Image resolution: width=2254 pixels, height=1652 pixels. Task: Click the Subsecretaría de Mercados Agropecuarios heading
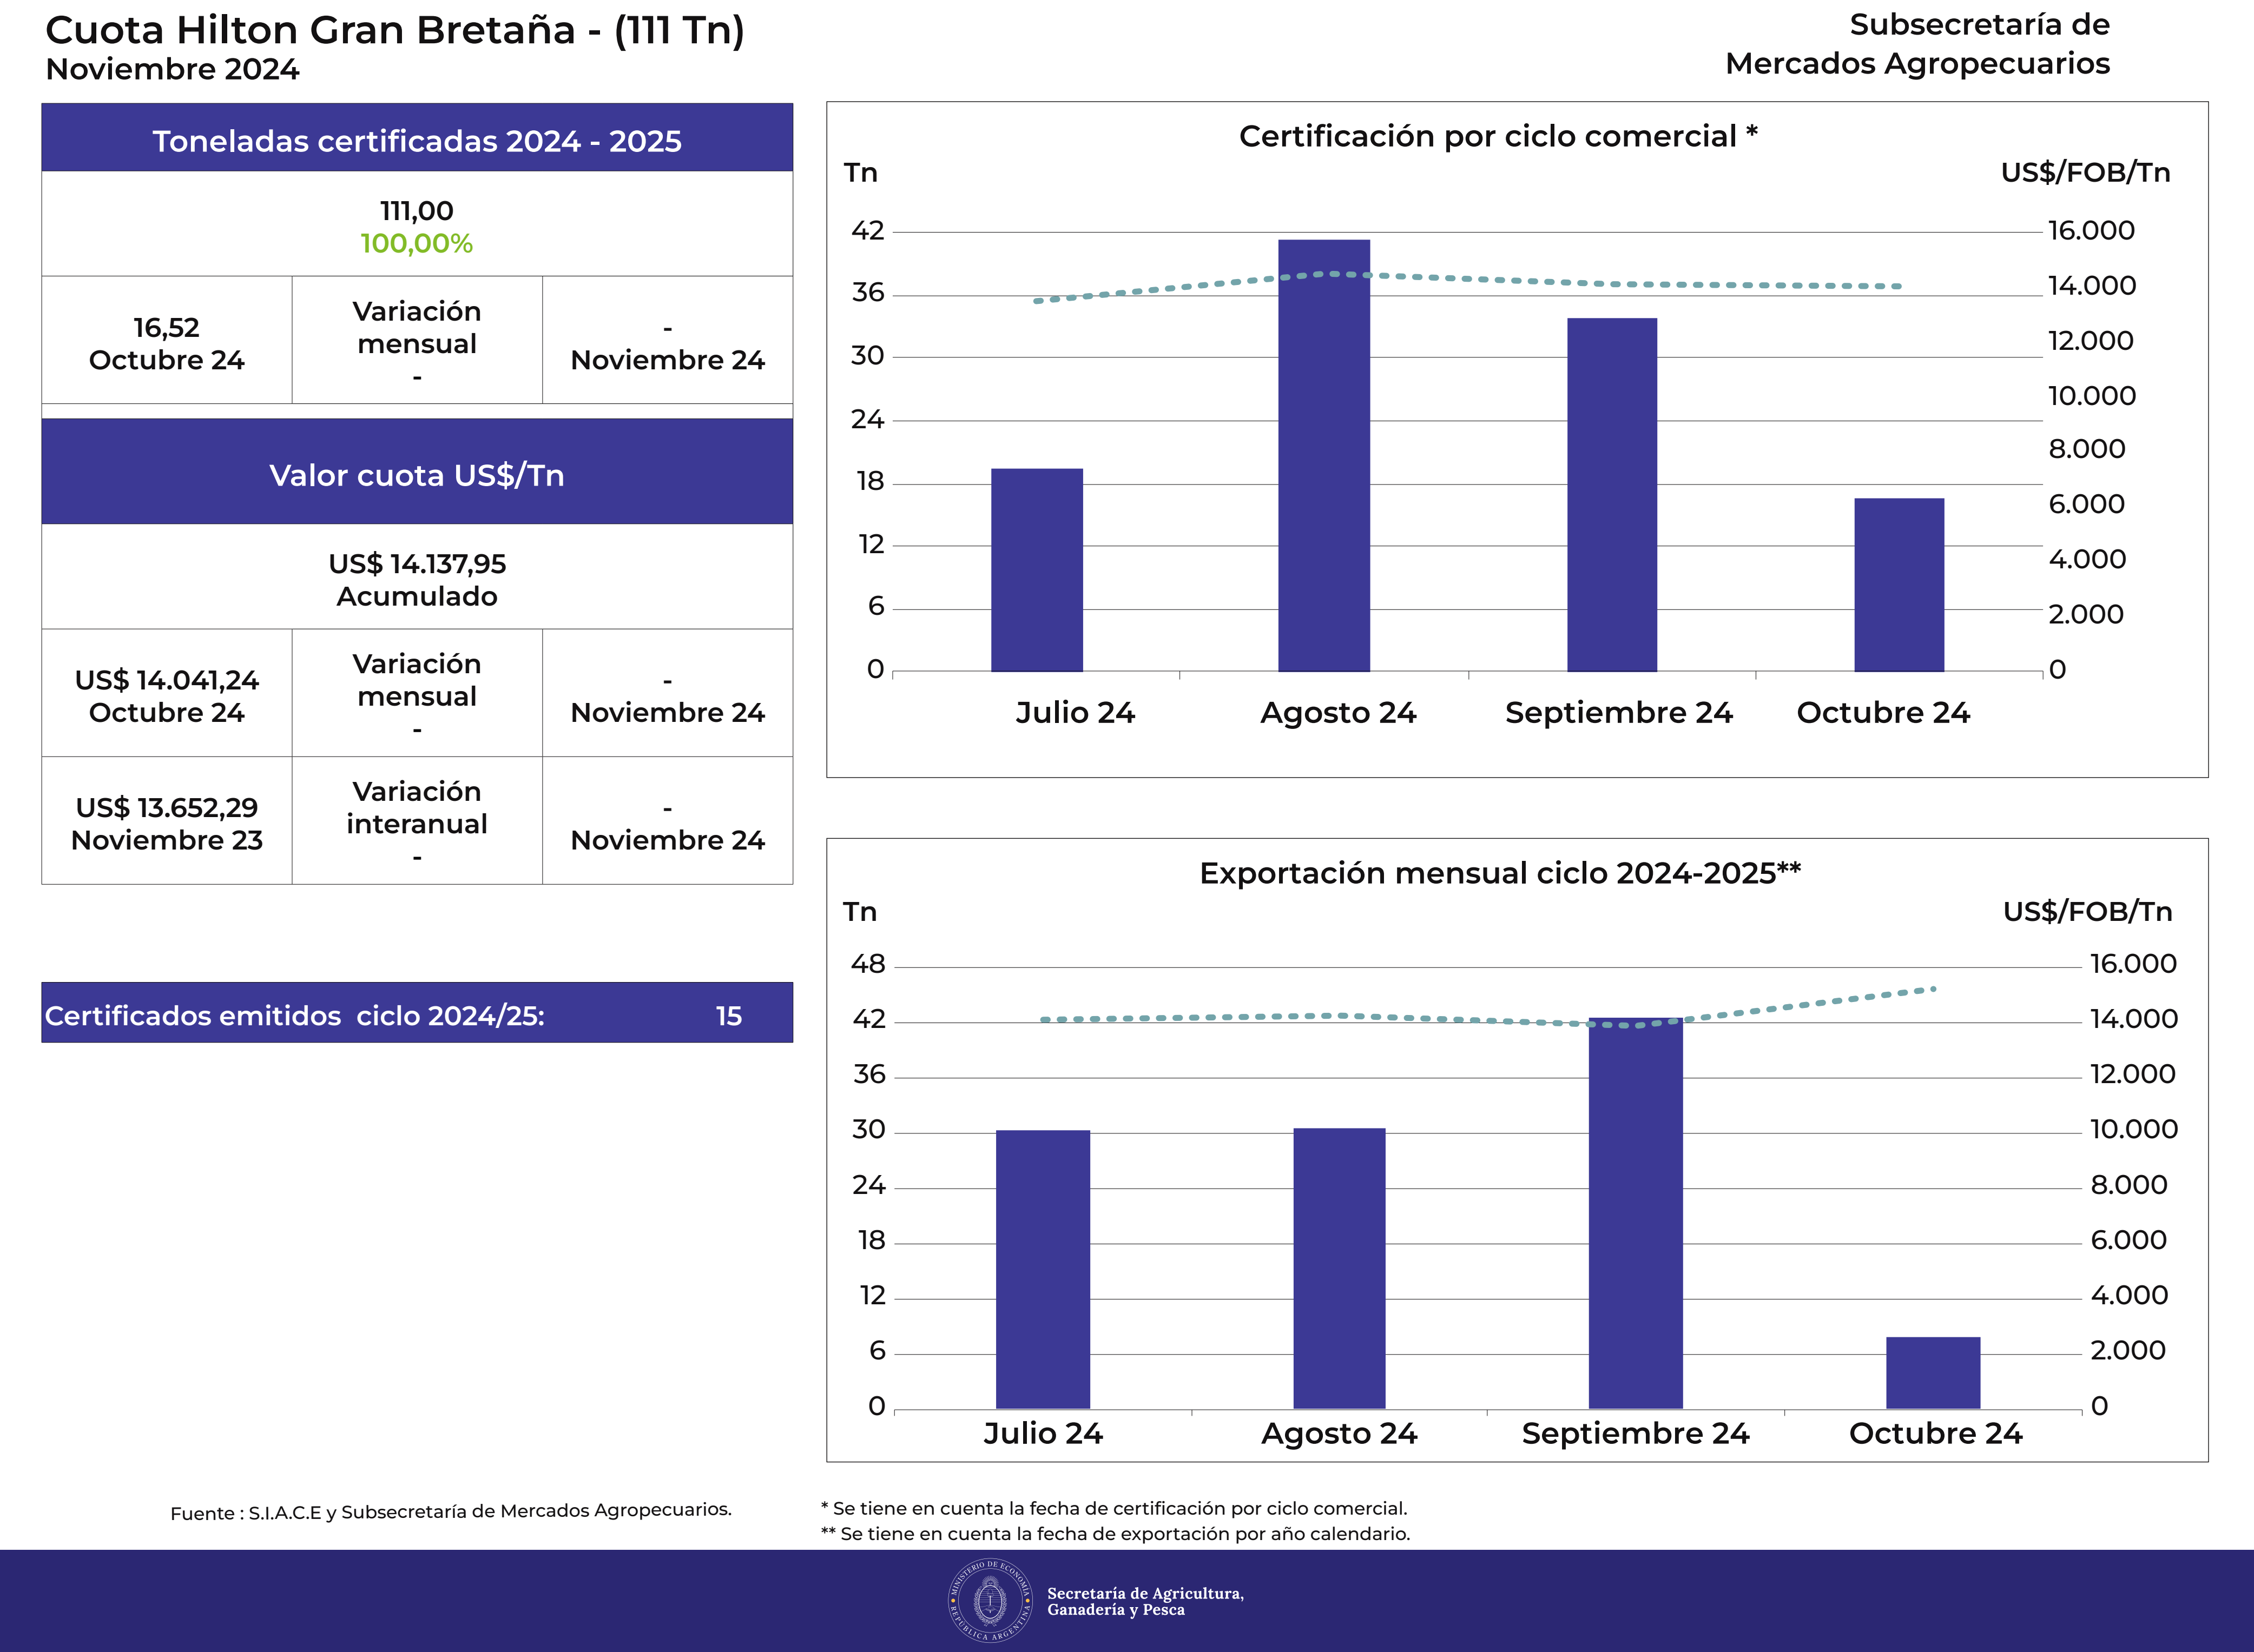1917,44
